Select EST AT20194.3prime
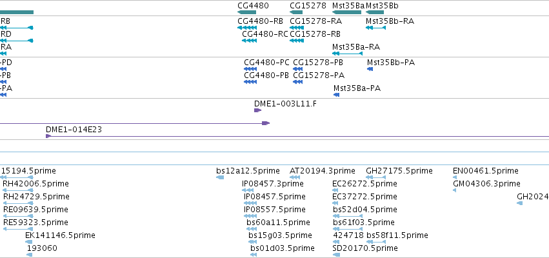549x258 pixels. tap(323, 171)
